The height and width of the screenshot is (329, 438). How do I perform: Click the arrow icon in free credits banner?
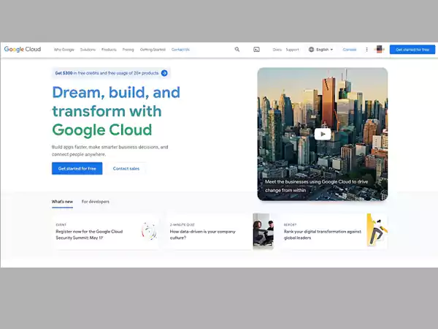tap(164, 73)
